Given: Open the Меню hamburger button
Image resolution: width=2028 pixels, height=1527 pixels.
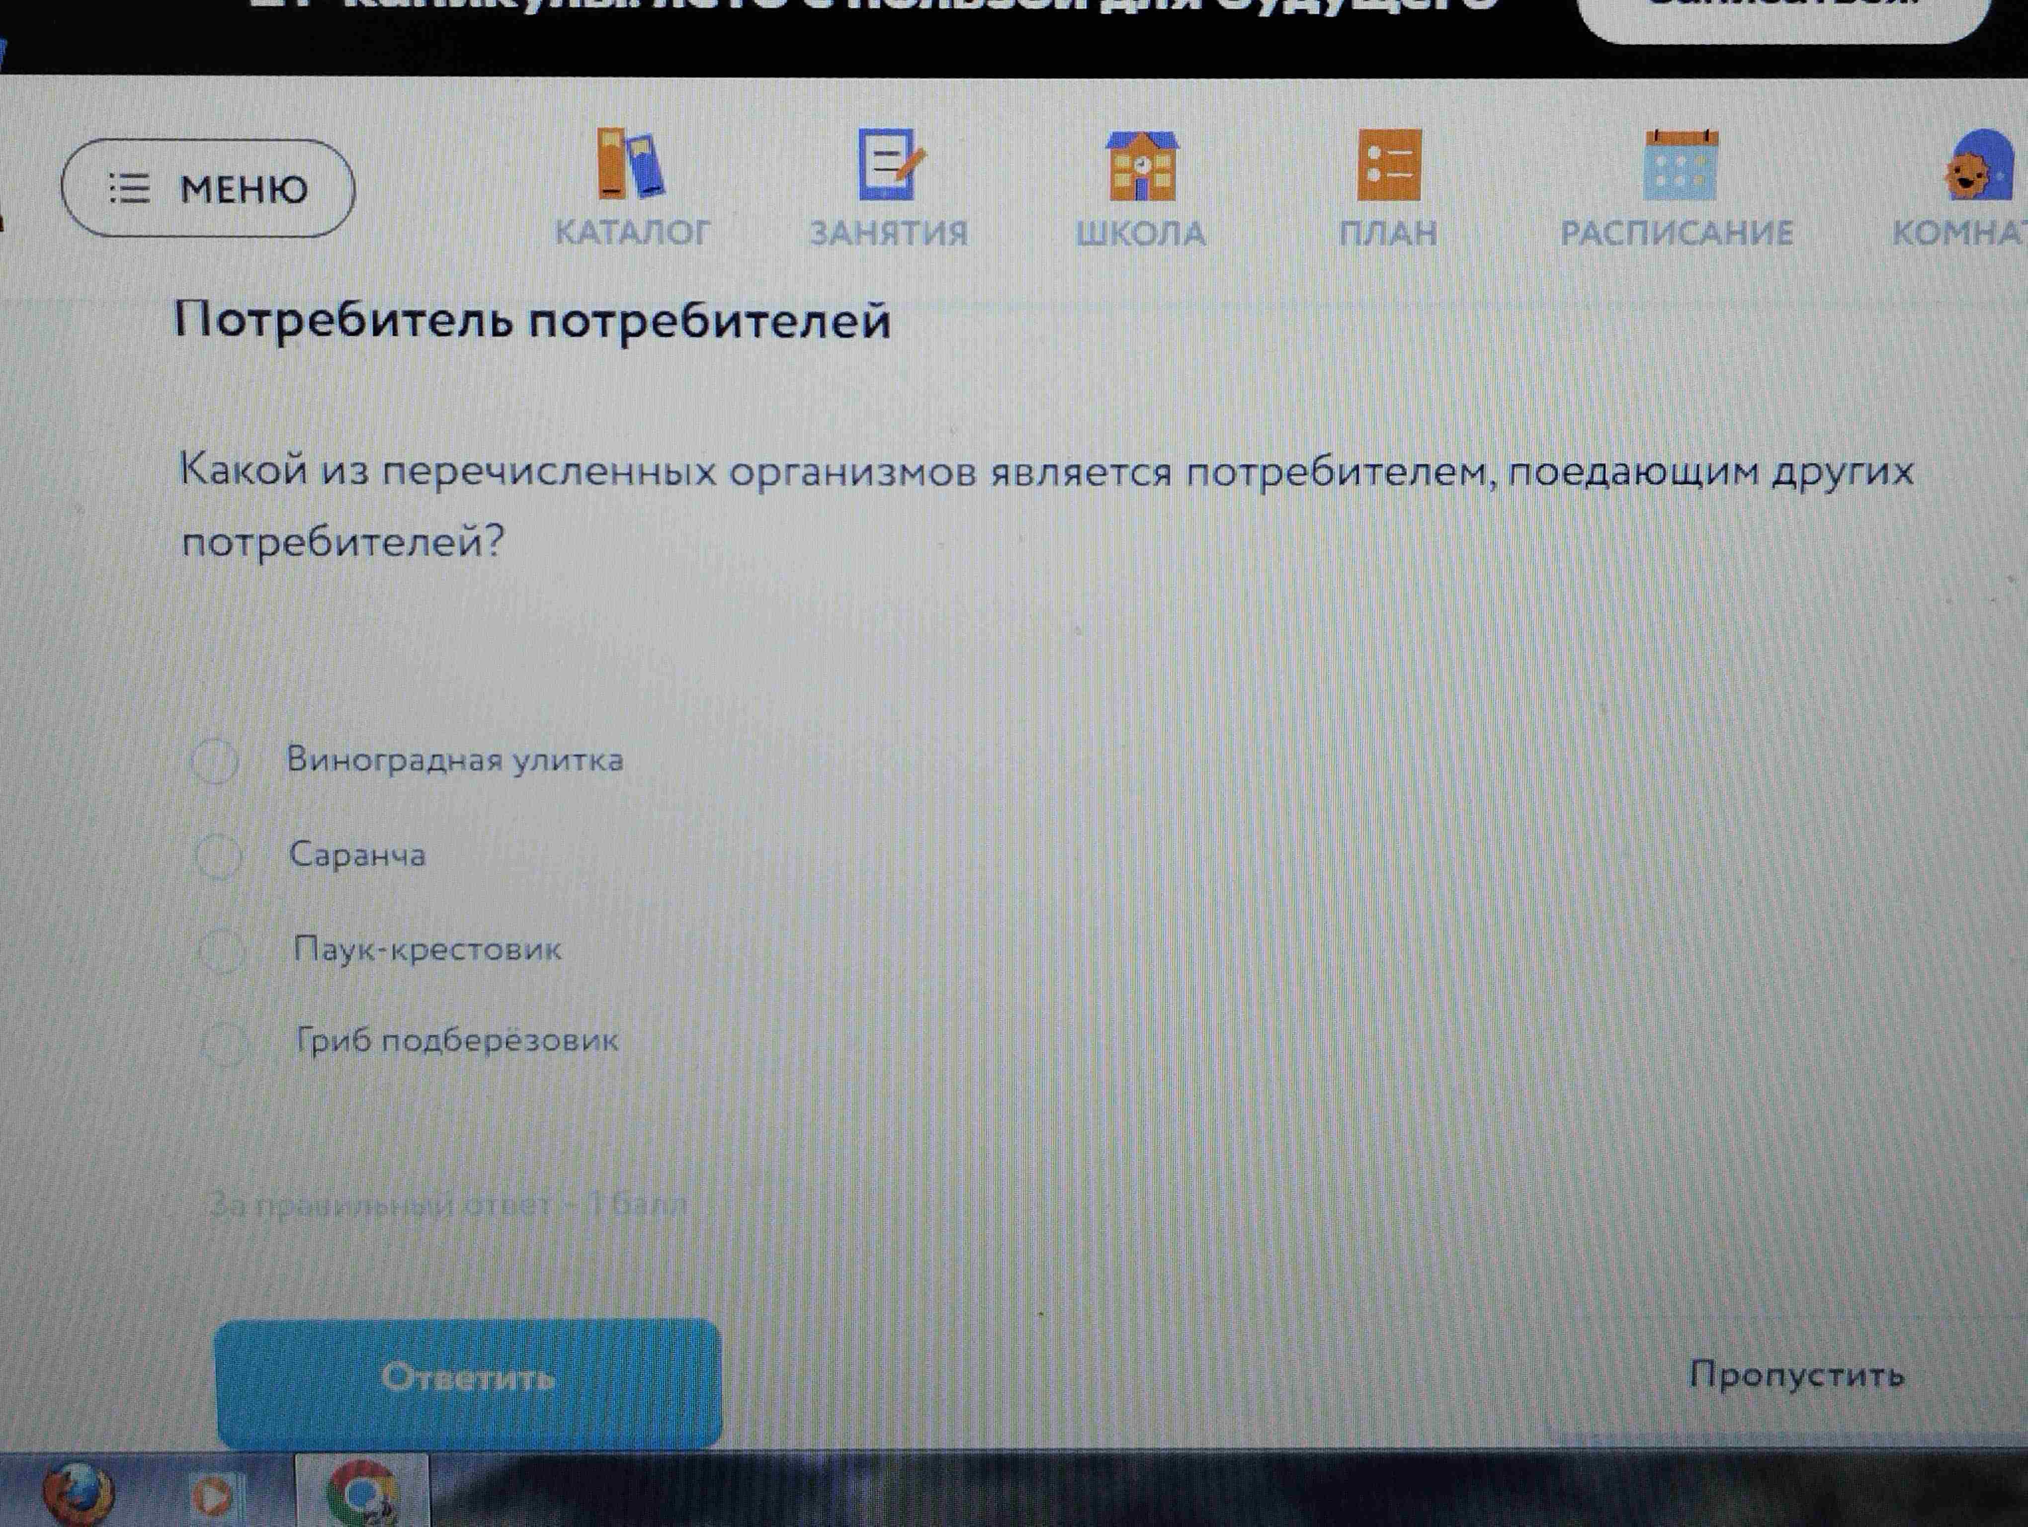Looking at the screenshot, I should point(208,189).
